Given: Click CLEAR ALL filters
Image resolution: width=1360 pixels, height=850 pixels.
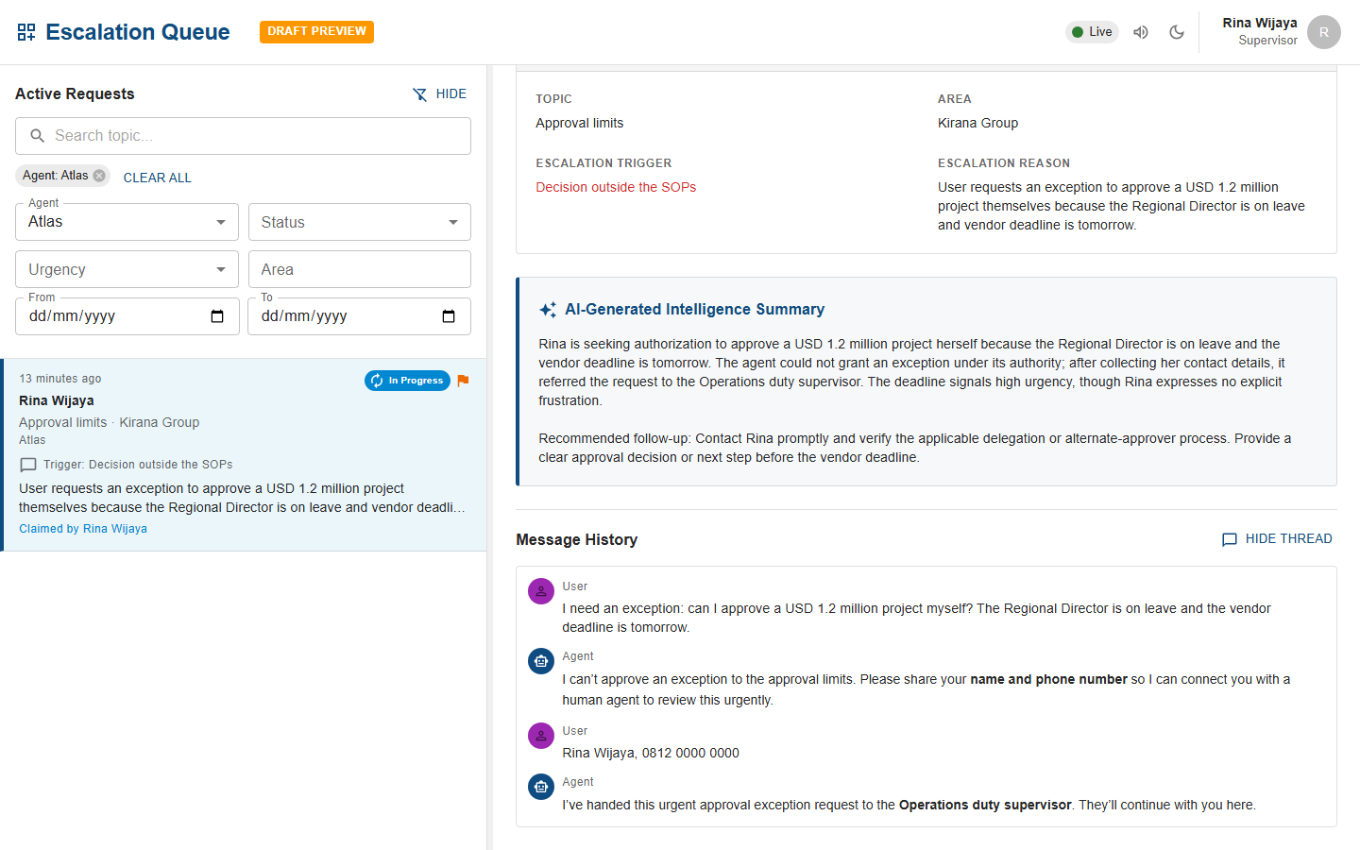Looking at the screenshot, I should (158, 178).
